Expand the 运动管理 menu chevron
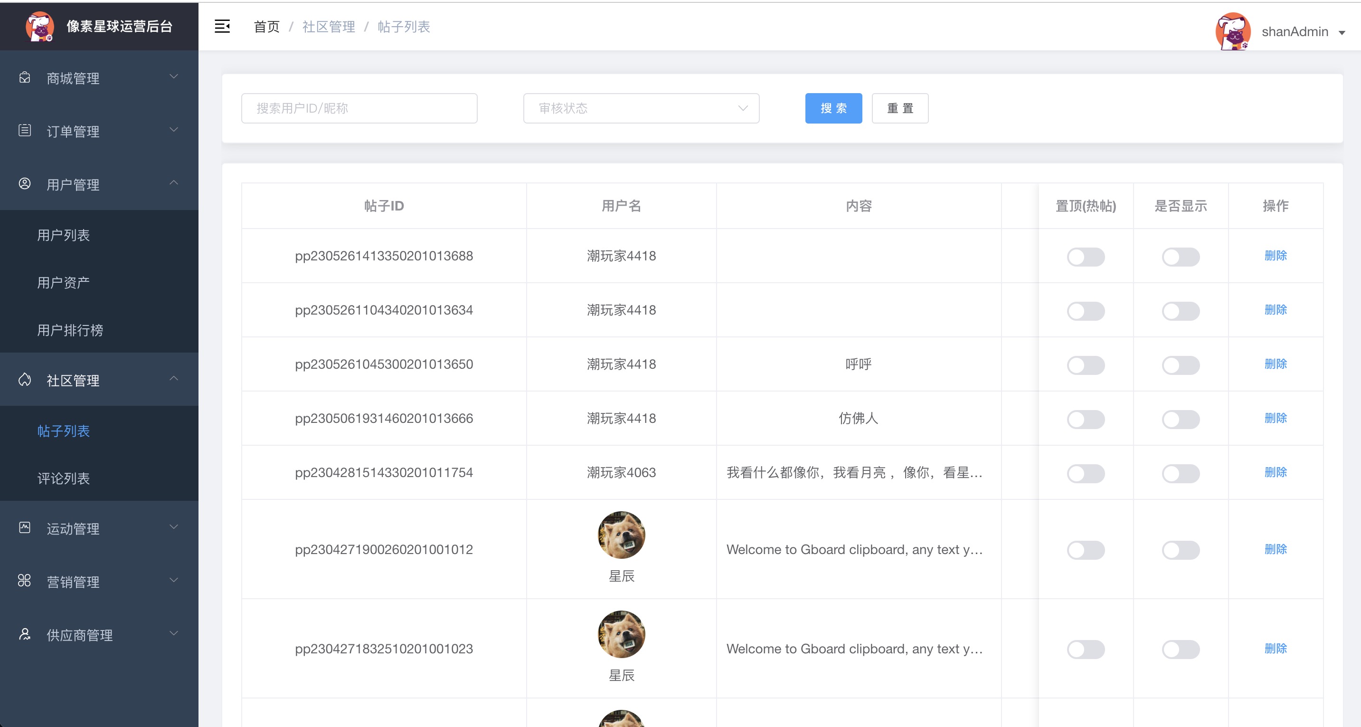1361x727 pixels. (173, 527)
